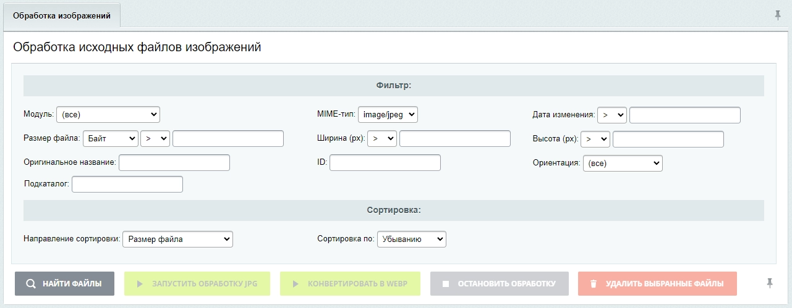This screenshot has height=308, width=792.
Task: Switch to the Обработка изображений tab
Action: tap(62, 16)
